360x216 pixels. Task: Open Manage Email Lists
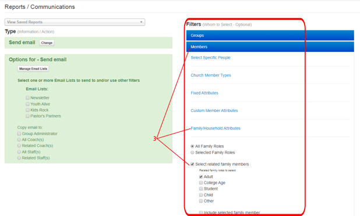[33, 69]
